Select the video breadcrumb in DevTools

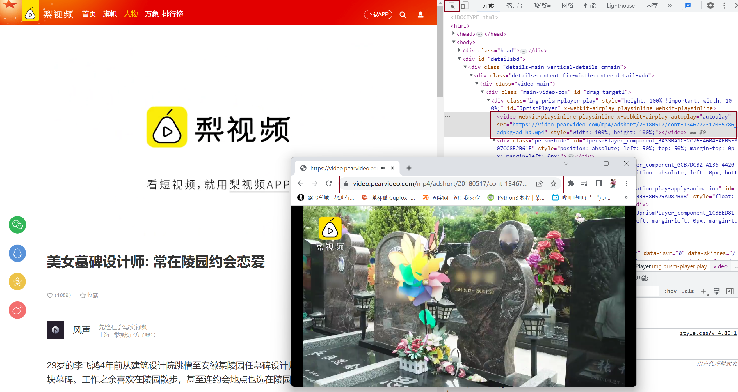(720, 266)
